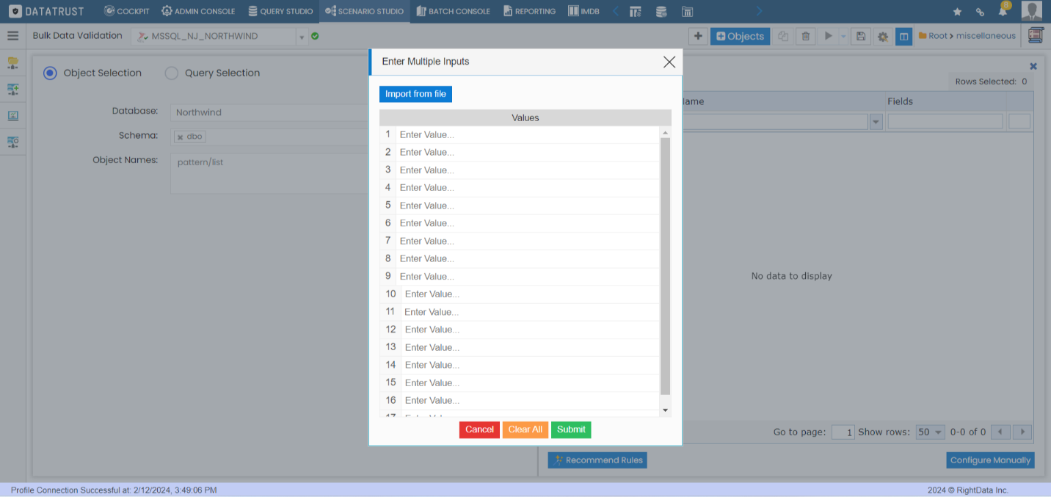
Task: Switch to the Batch Console tab
Action: tap(453, 11)
